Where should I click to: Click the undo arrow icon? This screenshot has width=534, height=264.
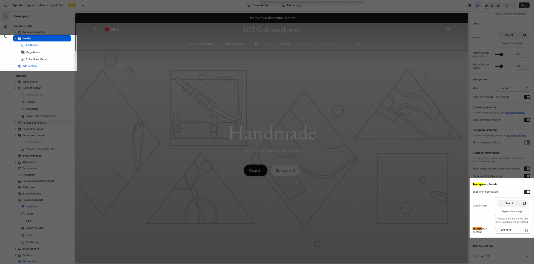(506, 5)
